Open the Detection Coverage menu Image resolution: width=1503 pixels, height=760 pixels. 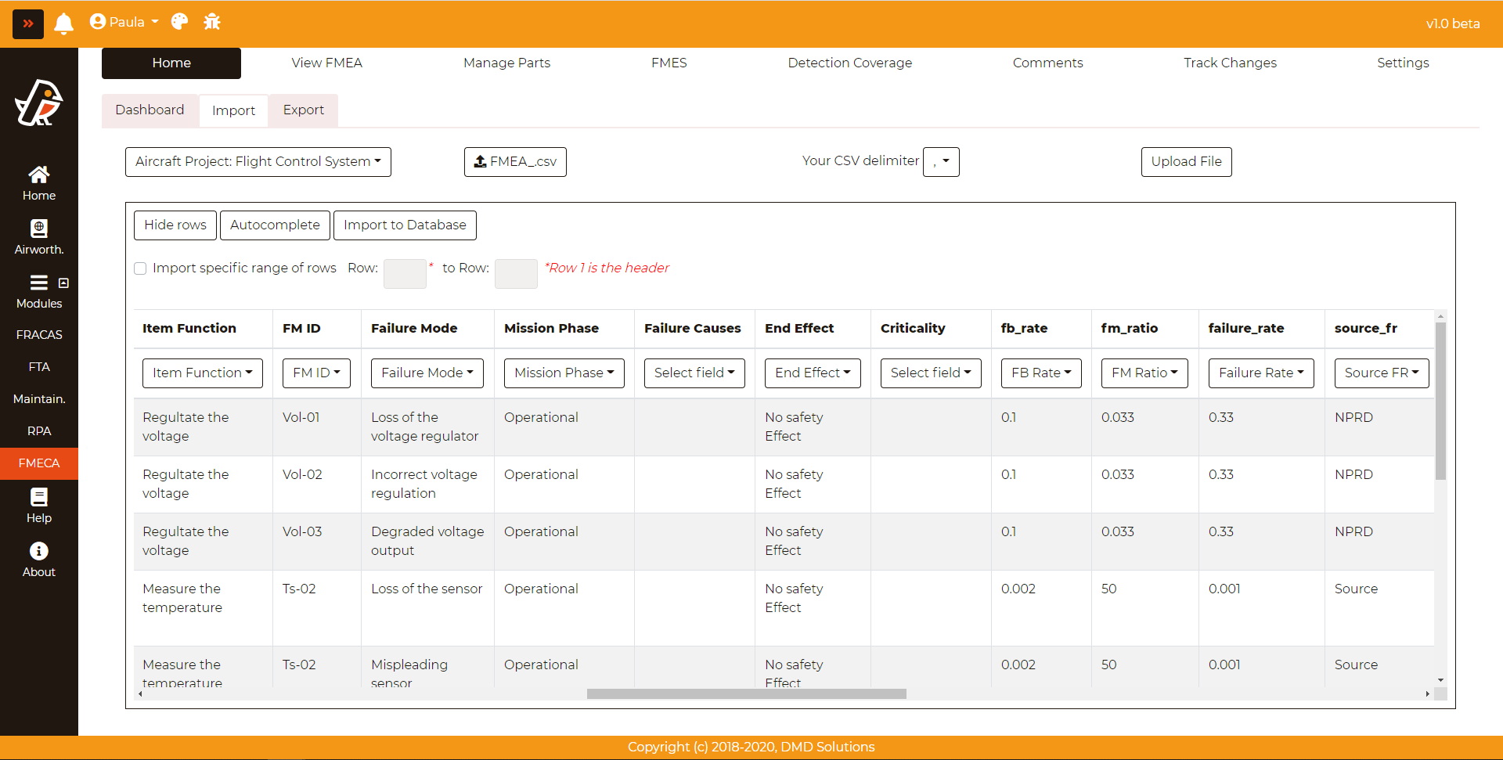(849, 63)
